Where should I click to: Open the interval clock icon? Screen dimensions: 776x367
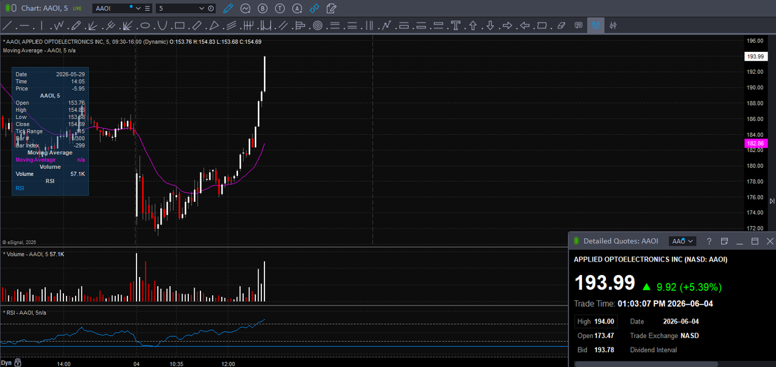[211, 8]
